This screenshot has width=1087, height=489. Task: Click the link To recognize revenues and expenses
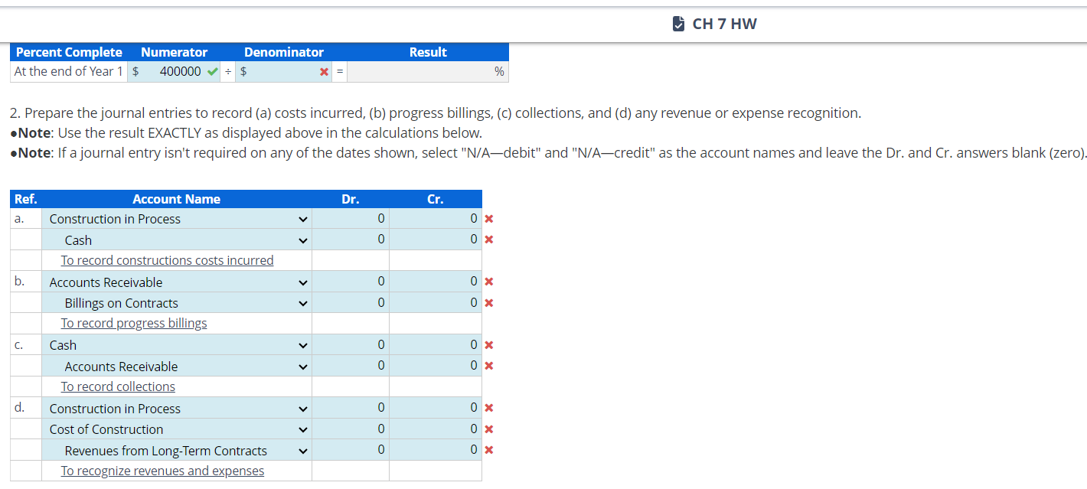point(162,471)
